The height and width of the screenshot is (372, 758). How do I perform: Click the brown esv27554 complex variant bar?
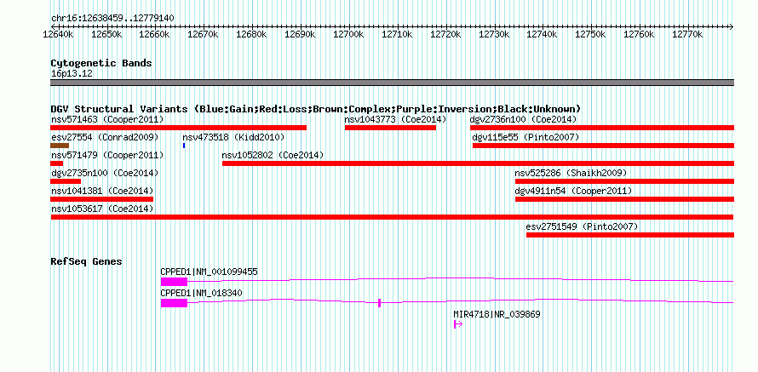pyautogui.click(x=60, y=146)
